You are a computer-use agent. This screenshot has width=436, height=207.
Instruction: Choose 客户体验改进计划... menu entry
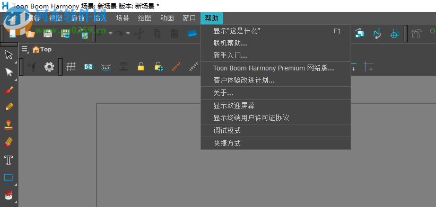tap(276, 80)
